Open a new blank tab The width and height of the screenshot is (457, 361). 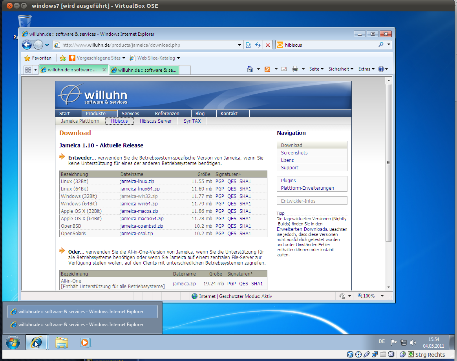point(185,70)
